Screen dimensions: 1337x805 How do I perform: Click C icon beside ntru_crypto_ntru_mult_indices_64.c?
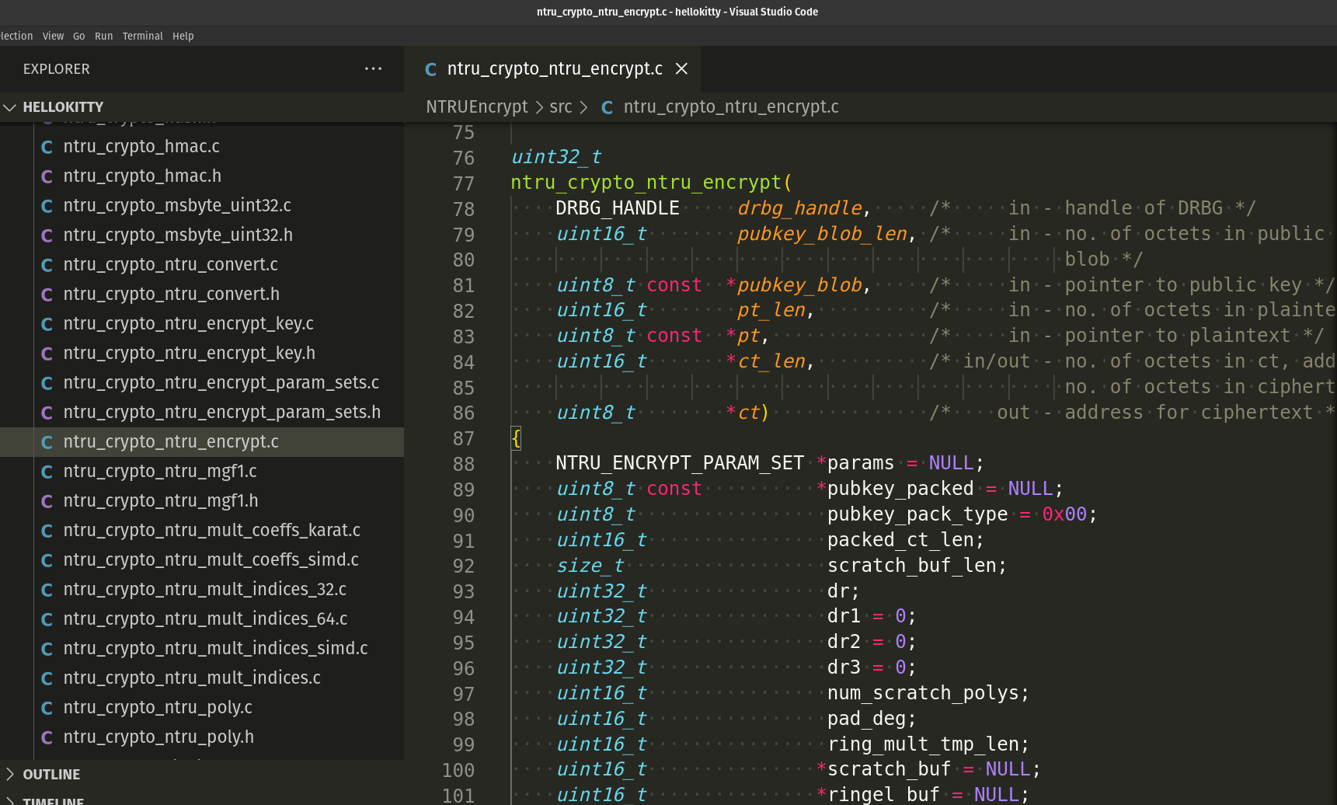[47, 619]
